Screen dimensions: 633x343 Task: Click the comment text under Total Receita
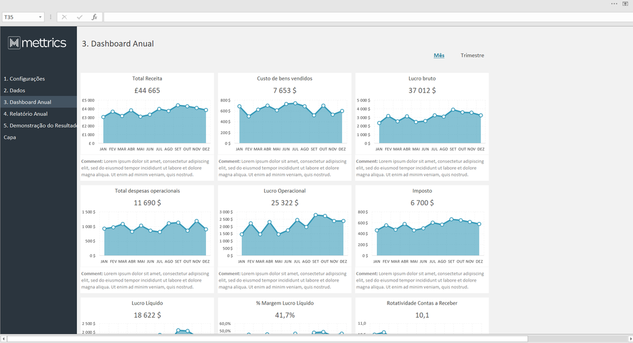point(145,168)
